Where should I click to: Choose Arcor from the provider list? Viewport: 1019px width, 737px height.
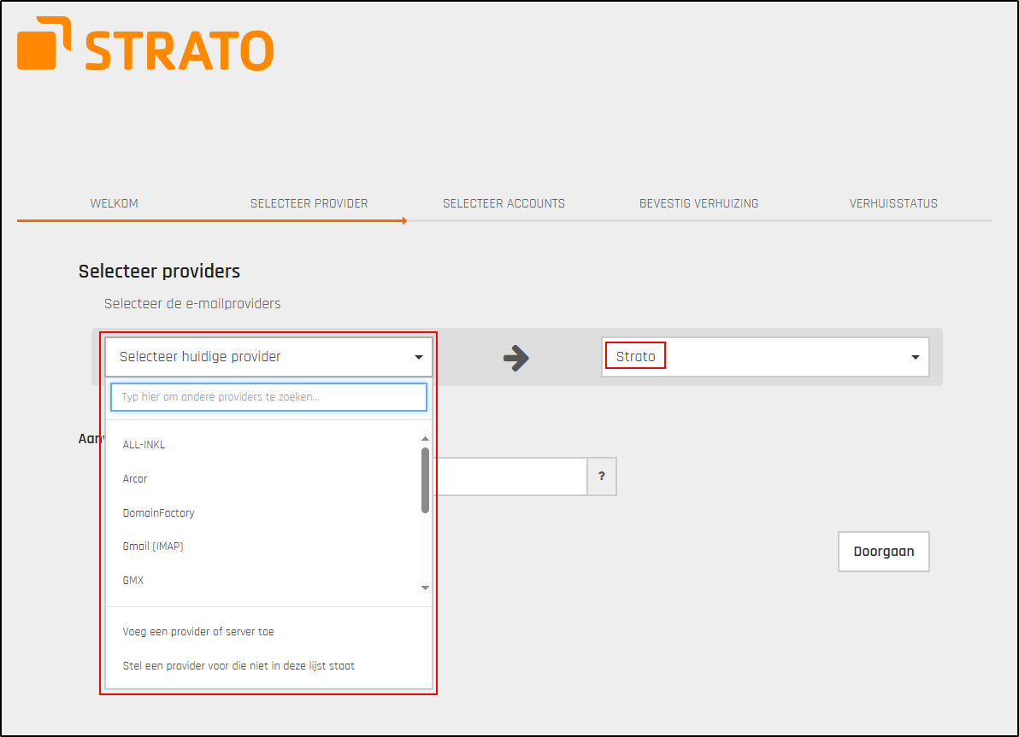(135, 478)
